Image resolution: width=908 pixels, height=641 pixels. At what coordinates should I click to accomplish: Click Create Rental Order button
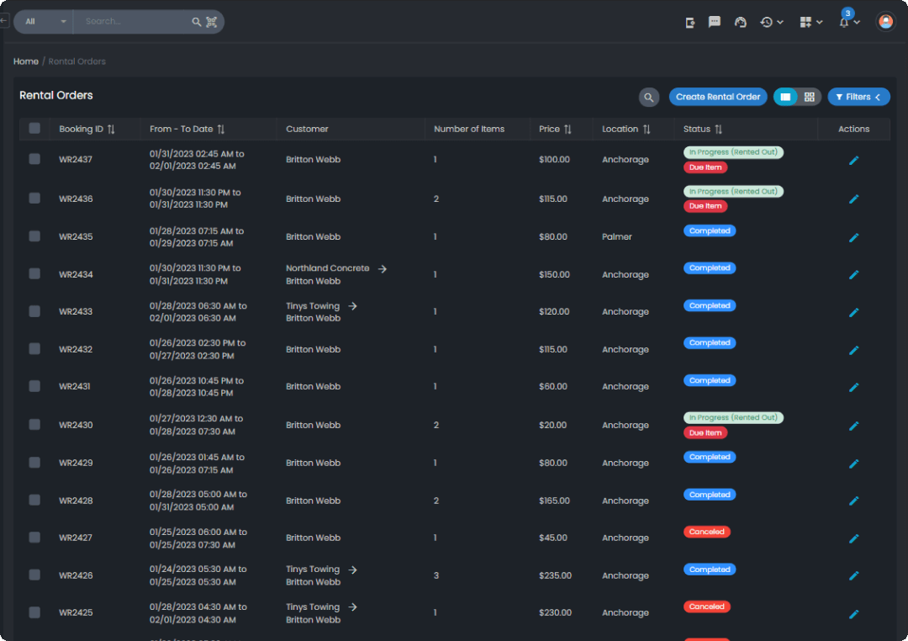point(717,97)
